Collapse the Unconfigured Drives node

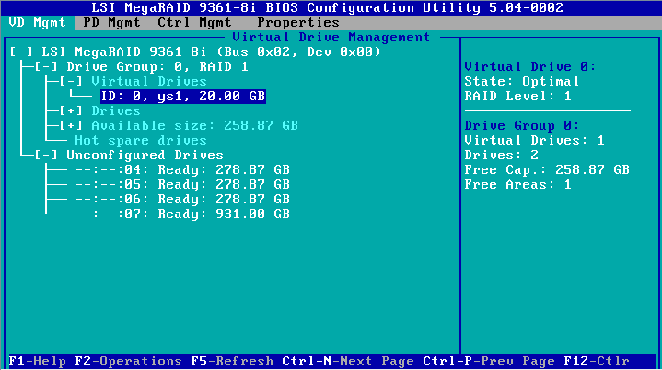click(46, 156)
